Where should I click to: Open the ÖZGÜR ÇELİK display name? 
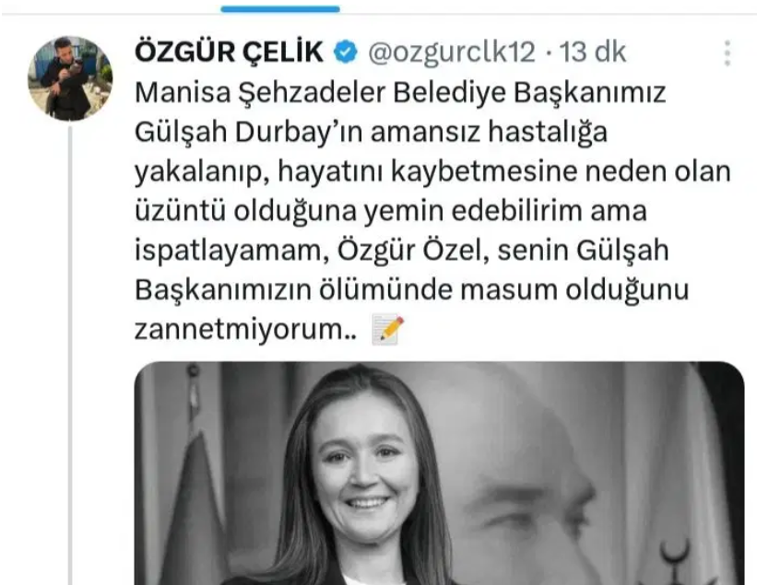230,53
